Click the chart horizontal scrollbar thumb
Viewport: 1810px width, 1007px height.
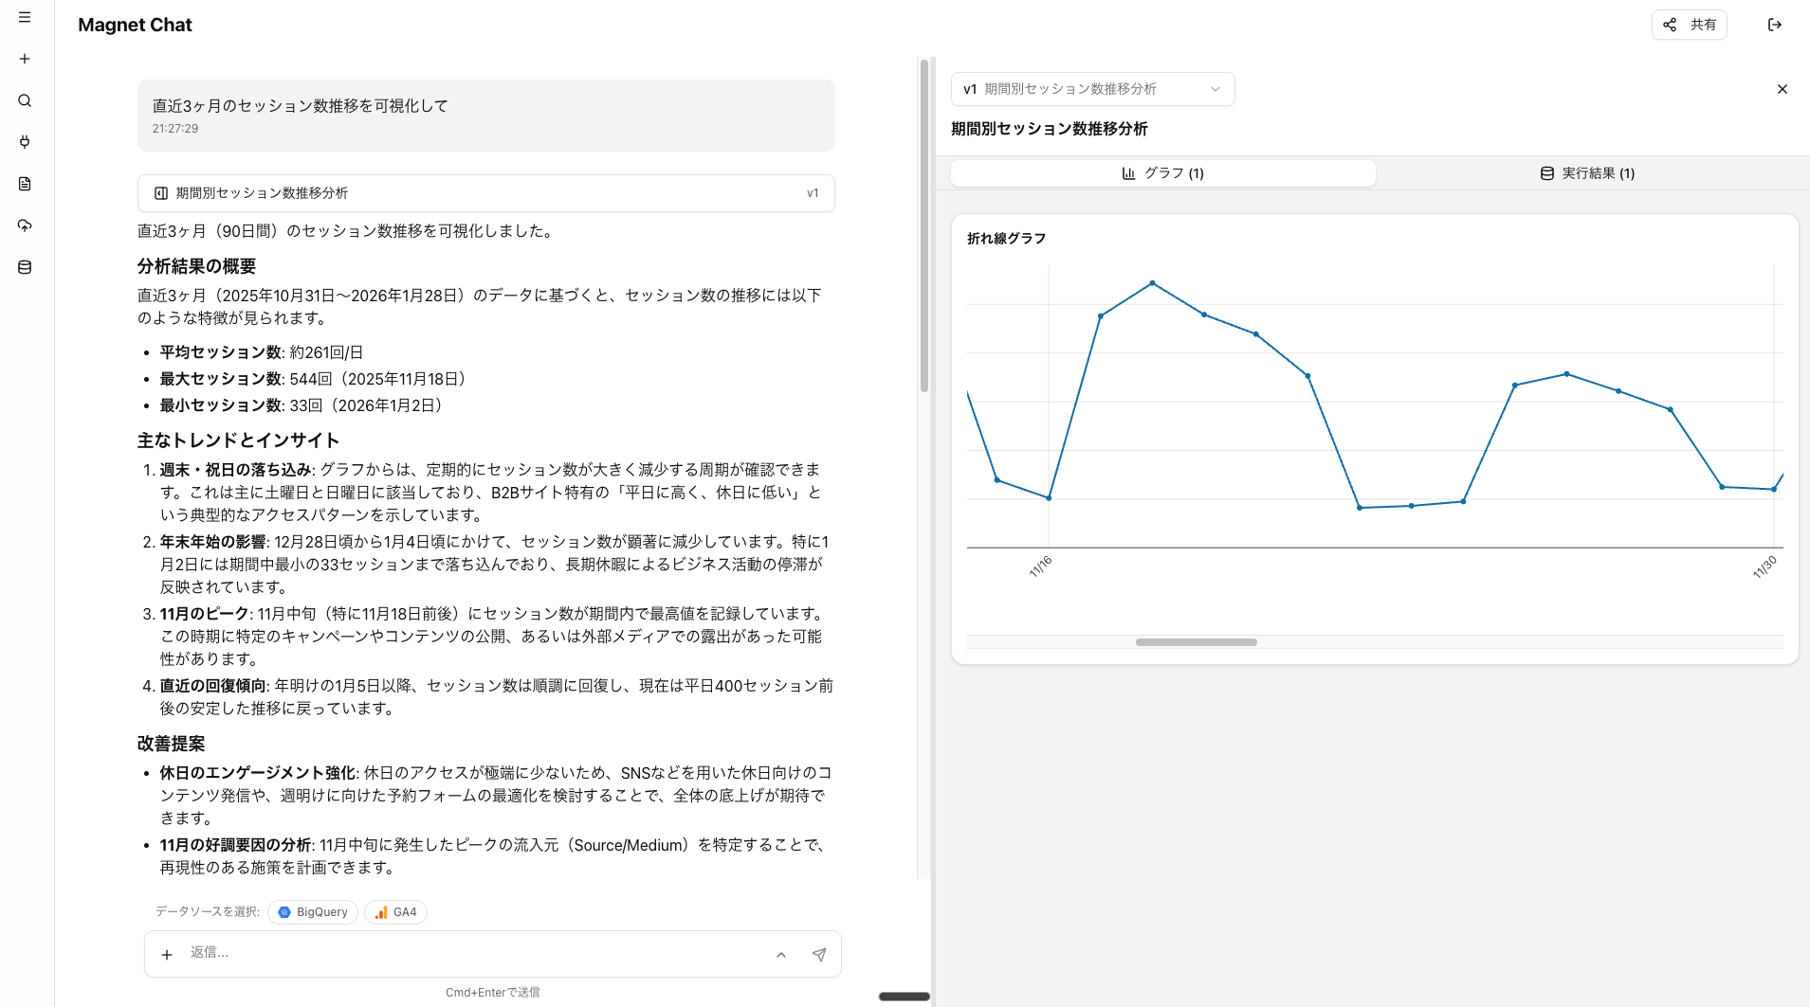(x=1197, y=642)
